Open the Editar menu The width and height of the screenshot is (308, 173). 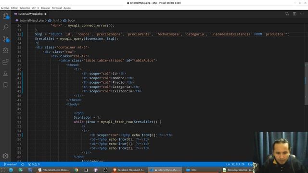(14, 8)
